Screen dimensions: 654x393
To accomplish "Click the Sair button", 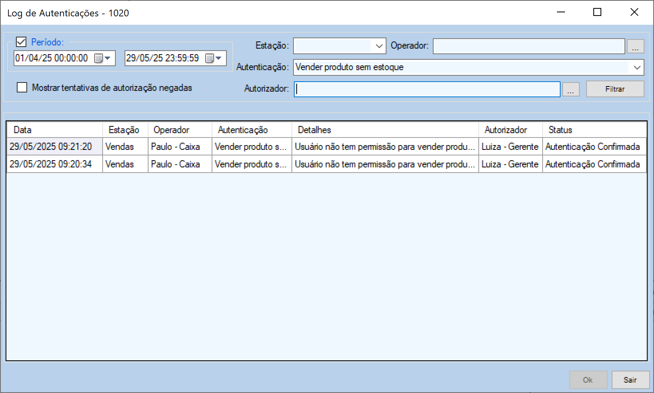I will 630,380.
